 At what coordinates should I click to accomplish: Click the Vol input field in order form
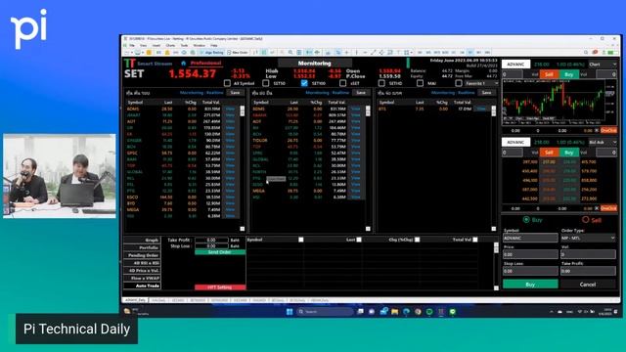588,254
